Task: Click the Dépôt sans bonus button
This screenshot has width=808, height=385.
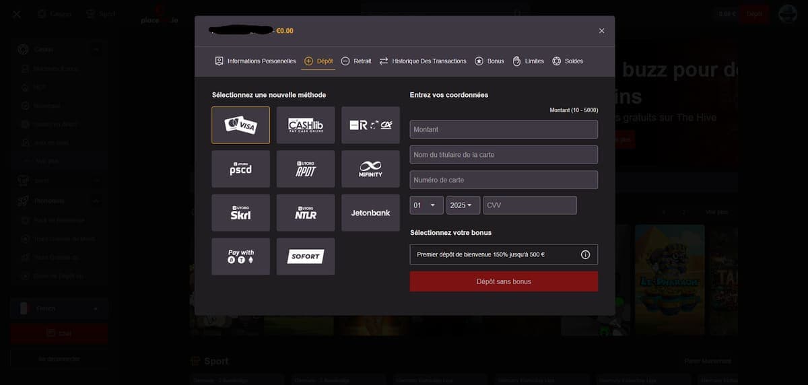Action: pos(504,281)
